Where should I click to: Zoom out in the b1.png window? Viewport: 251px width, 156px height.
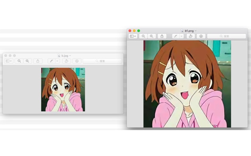pos(143,36)
